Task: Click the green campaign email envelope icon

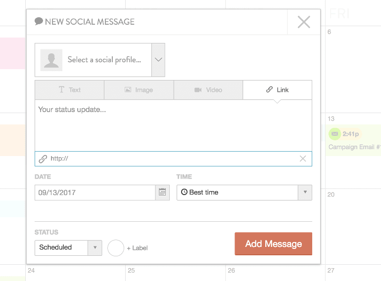Action: tap(335, 134)
